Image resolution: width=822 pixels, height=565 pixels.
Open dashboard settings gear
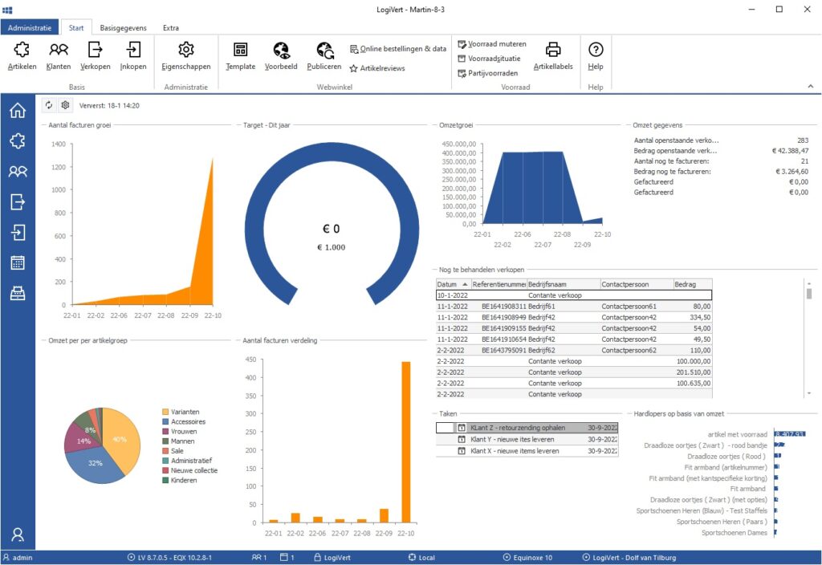click(x=65, y=105)
